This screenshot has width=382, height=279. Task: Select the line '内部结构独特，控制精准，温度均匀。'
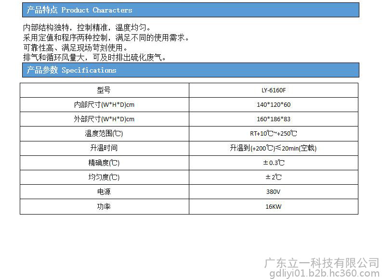[x=87, y=27]
